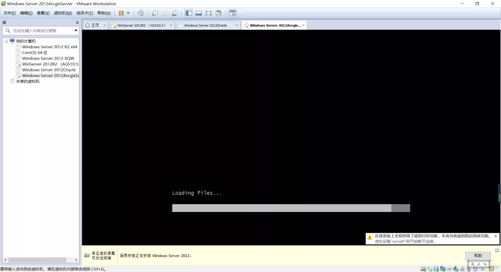
Task: Expand the 我的计算机 tree node
Action: (6, 41)
